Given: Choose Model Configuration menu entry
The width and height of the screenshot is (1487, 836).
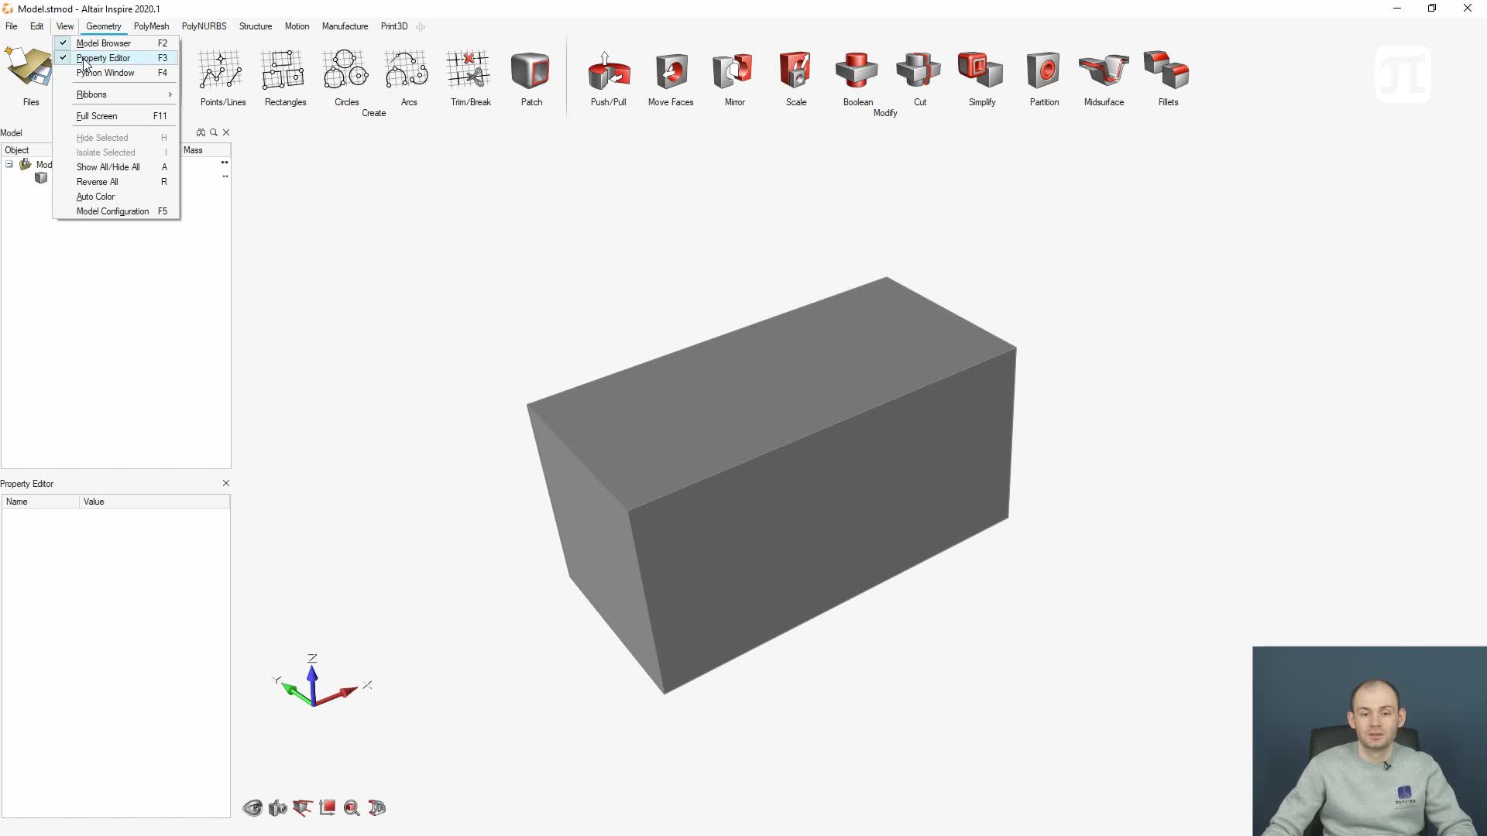Looking at the screenshot, I should pos(116,211).
